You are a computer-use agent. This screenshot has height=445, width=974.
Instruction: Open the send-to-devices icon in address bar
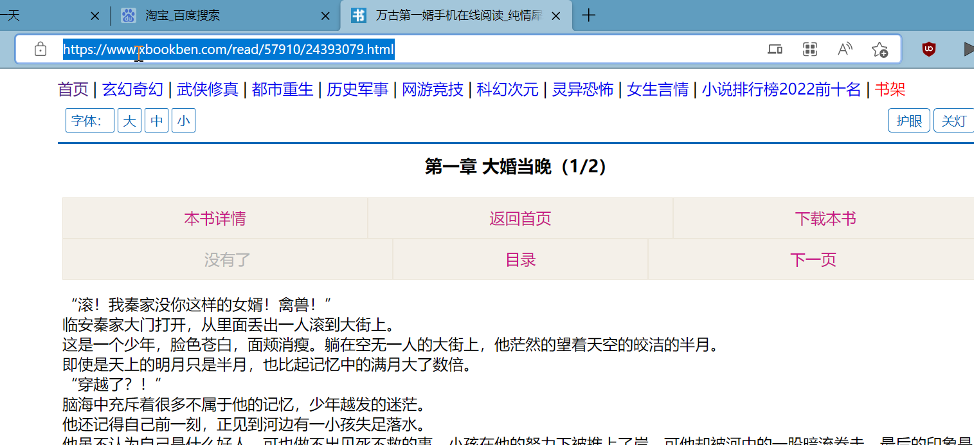coord(775,50)
